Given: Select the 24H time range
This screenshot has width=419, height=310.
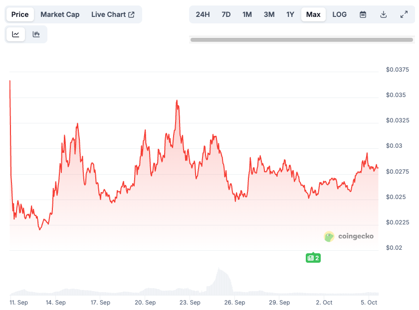Looking at the screenshot, I should [203, 14].
